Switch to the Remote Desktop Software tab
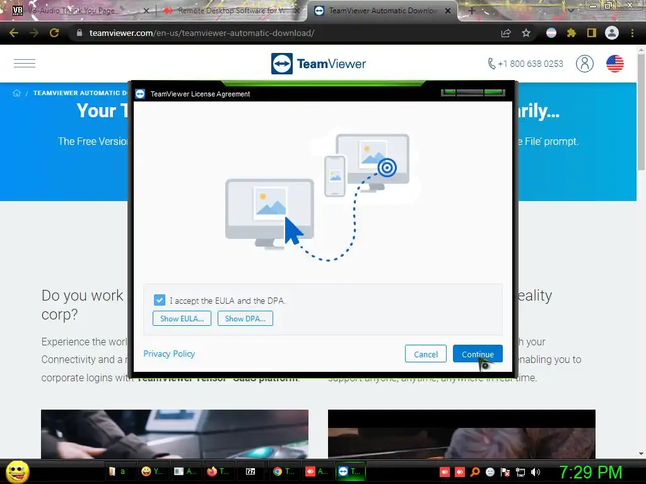 tap(231, 11)
